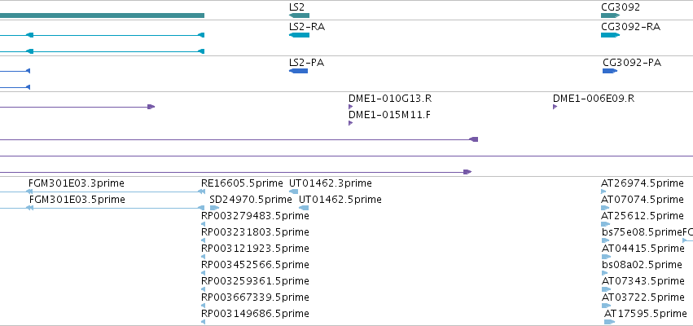Click the AT26974.5prime EST label
This screenshot has width=693, height=326.
643,183
